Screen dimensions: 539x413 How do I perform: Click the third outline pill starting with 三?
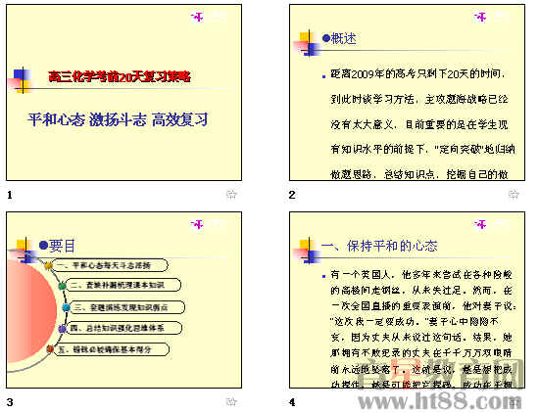126,307
